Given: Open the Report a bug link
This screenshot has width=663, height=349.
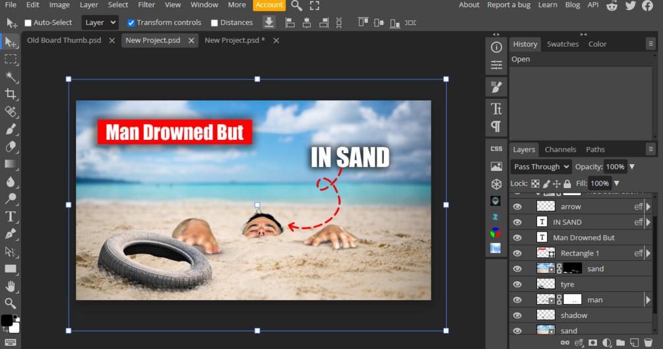Looking at the screenshot, I should 508,5.
